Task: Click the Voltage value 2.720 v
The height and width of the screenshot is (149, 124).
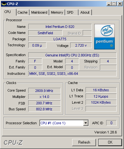Action: coord(81,45)
